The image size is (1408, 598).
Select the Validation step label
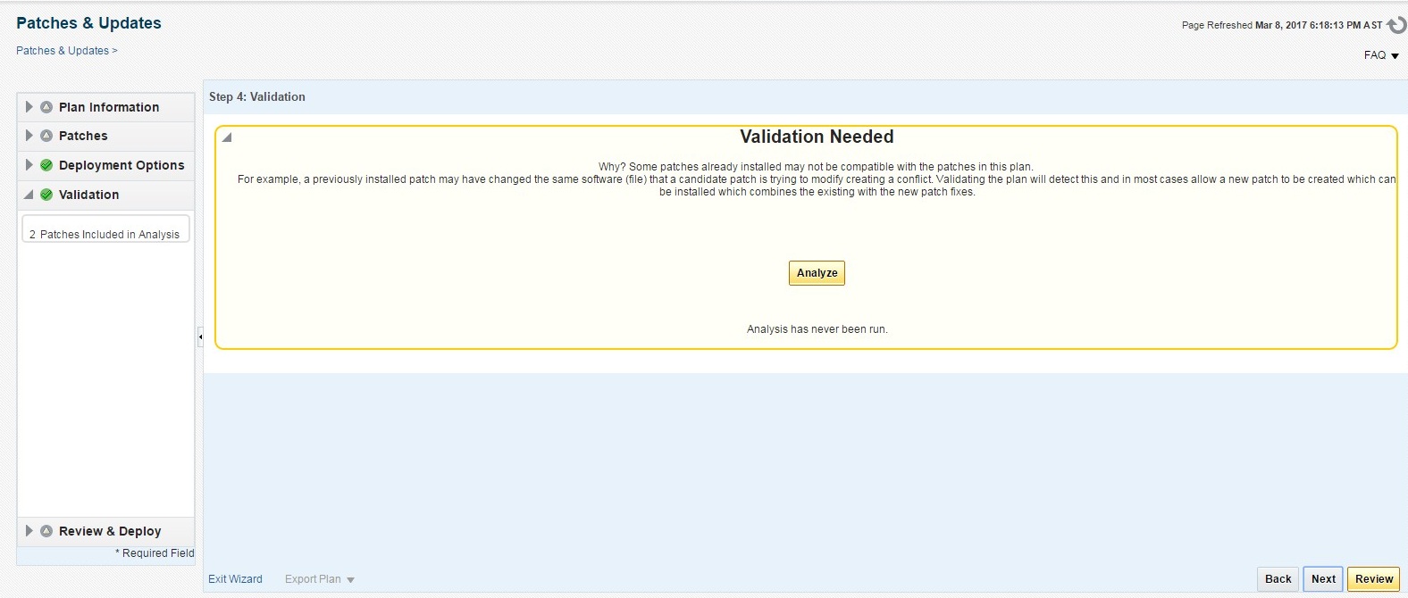point(88,195)
